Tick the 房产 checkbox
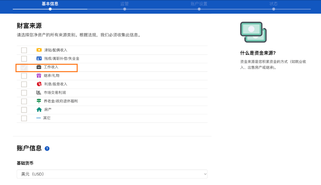This screenshot has width=321, height=185. click(x=24, y=110)
